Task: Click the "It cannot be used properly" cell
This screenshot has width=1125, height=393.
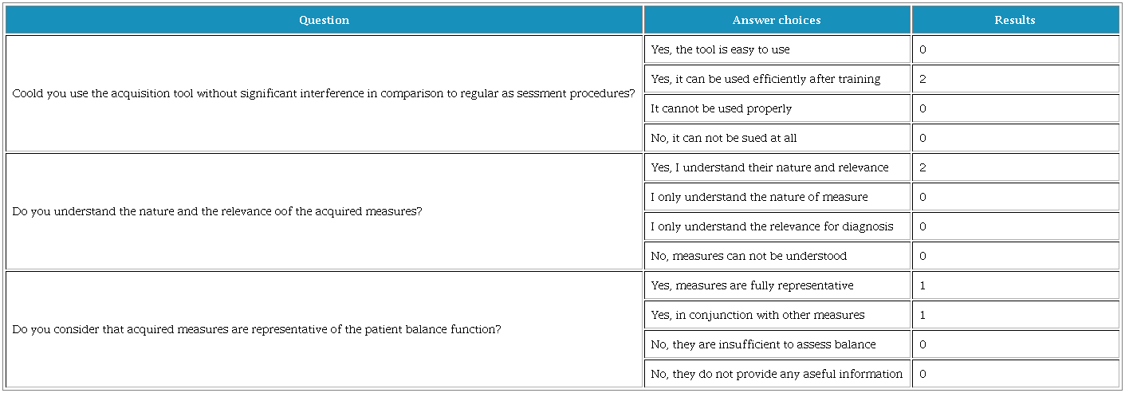Action: (x=721, y=108)
